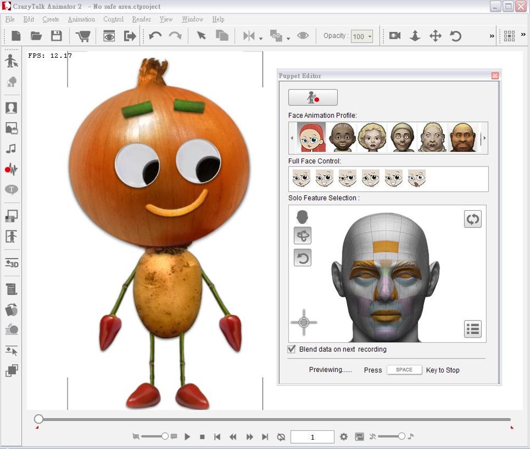Uncheck Blend data on next recording

291,349
